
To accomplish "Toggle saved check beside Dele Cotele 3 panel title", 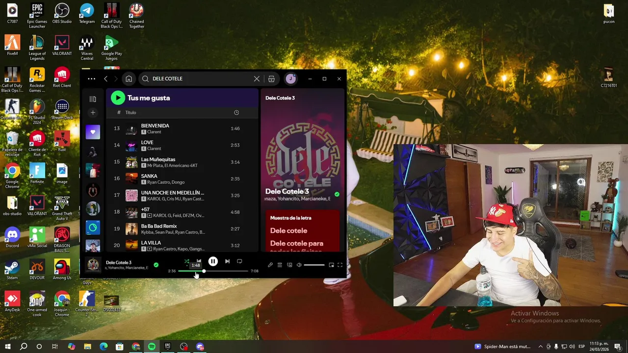I will [x=337, y=194].
